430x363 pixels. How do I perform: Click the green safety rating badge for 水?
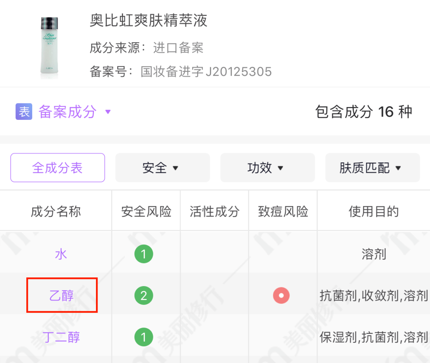pos(144,253)
